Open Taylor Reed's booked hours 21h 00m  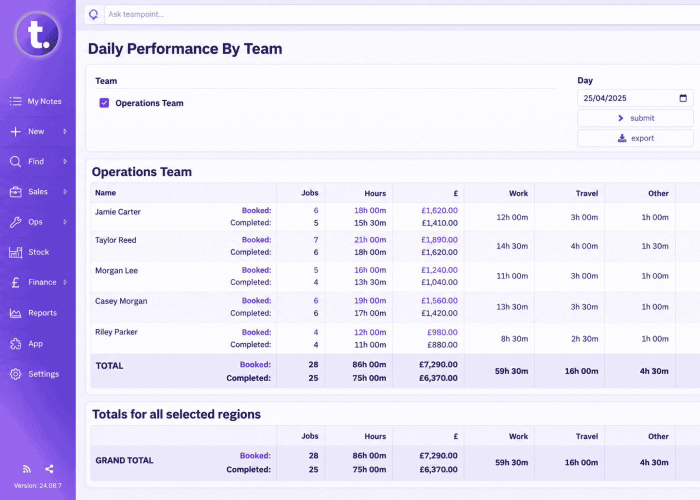click(370, 240)
